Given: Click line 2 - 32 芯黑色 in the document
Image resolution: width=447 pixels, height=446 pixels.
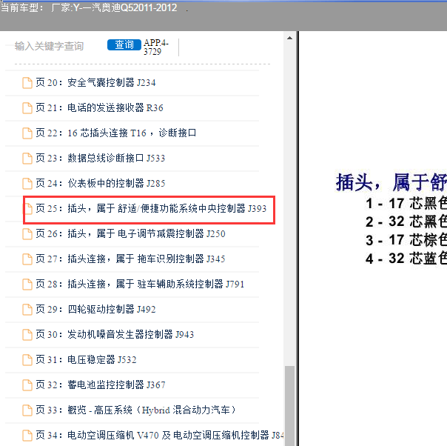Looking at the screenshot, I should point(406,222).
